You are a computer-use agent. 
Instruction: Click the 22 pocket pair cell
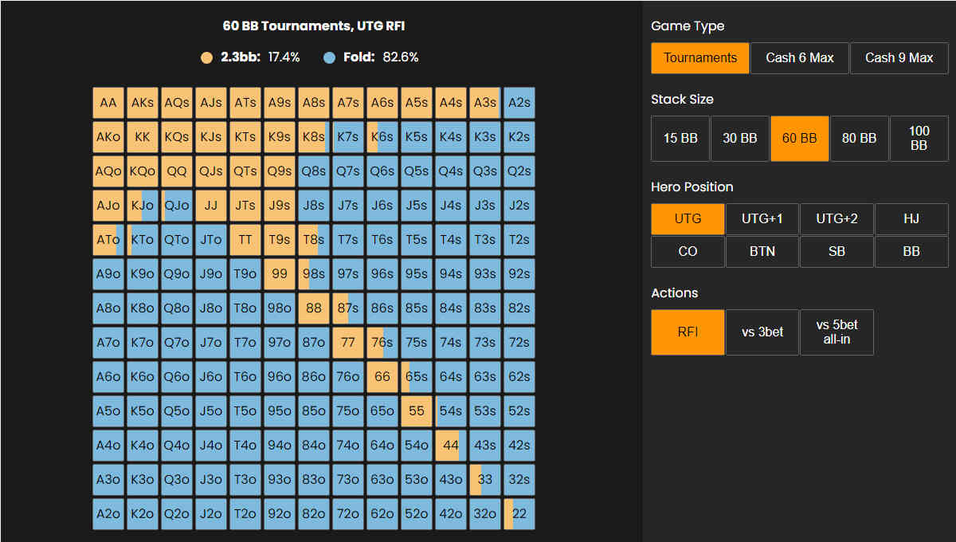point(519,514)
